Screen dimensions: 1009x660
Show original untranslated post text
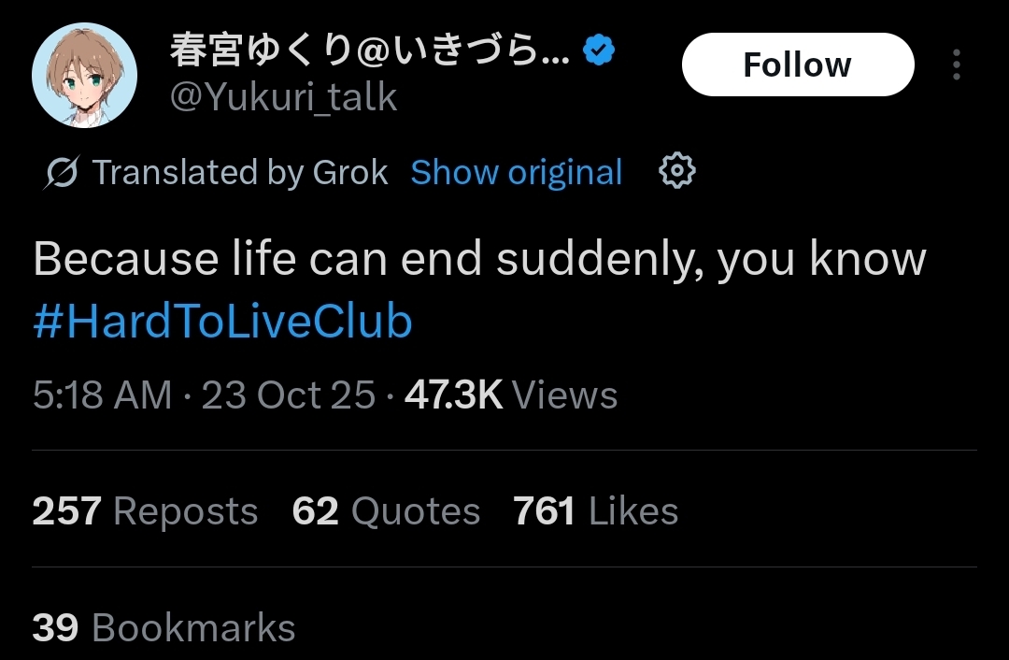point(516,172)
